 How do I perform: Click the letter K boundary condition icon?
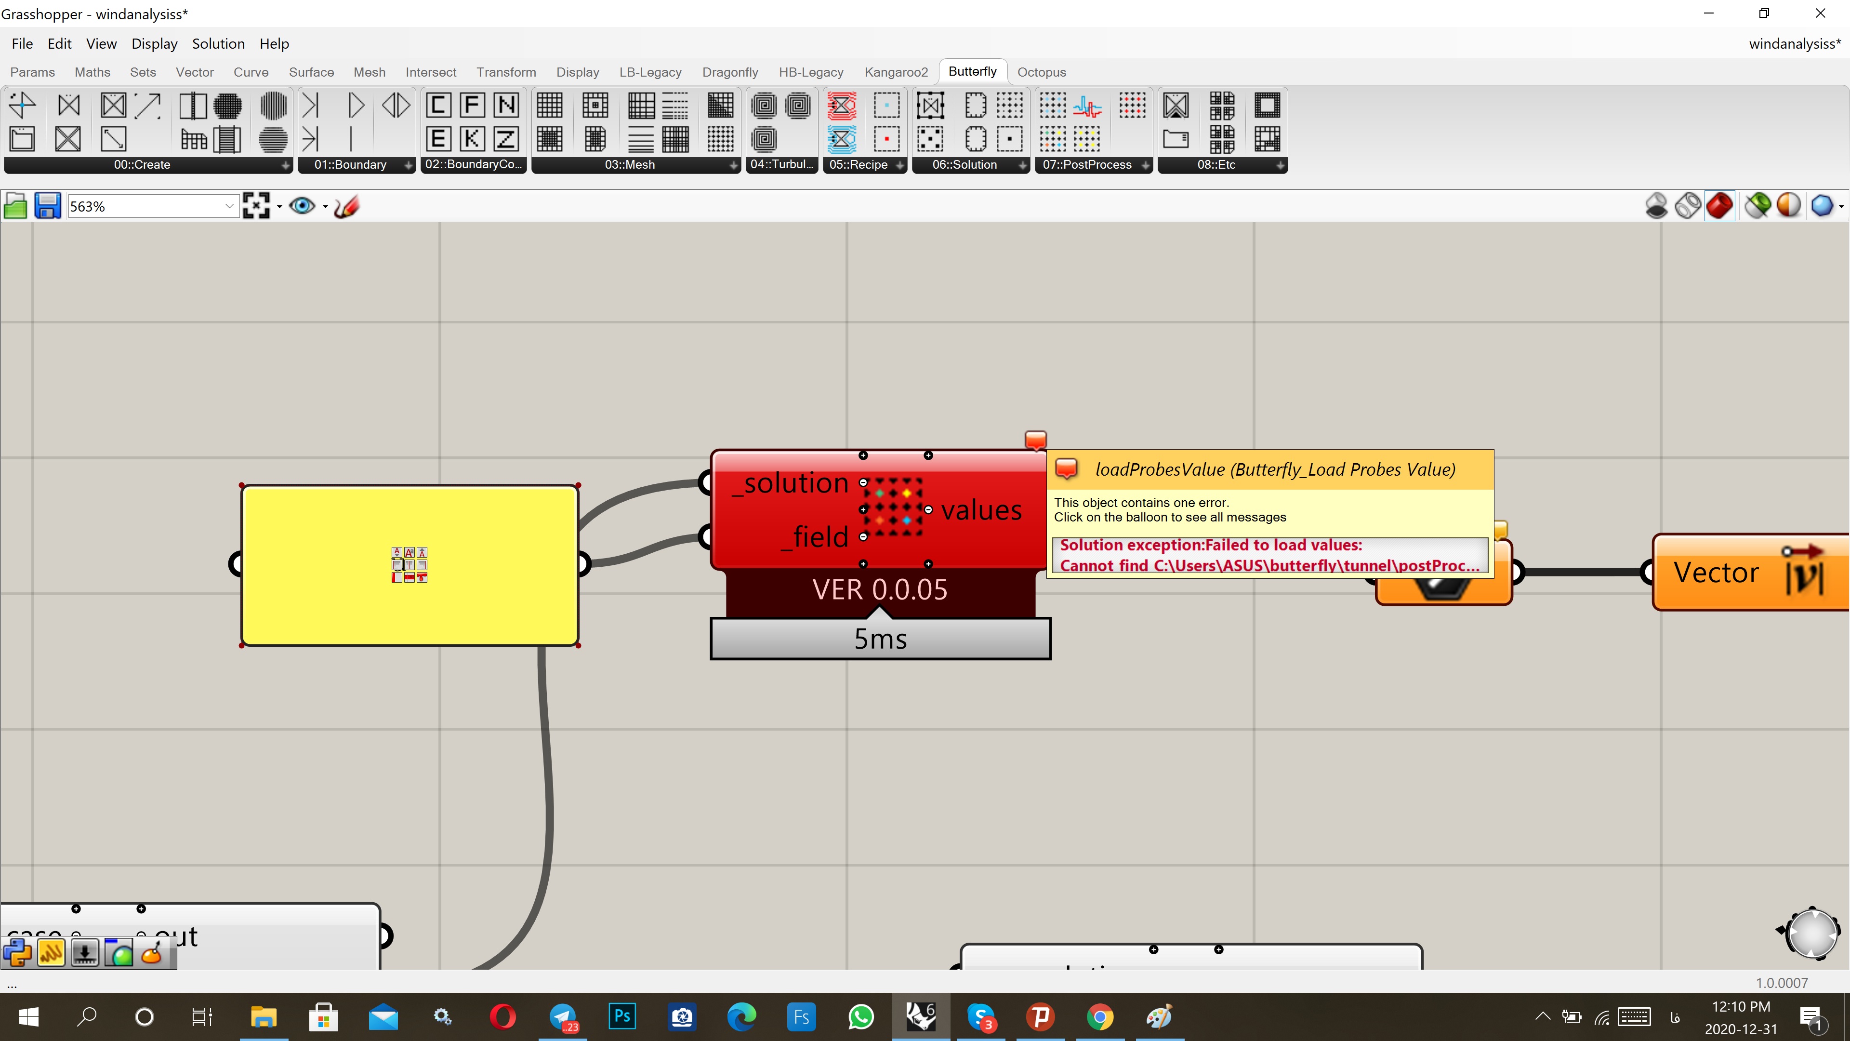(472, 138)
